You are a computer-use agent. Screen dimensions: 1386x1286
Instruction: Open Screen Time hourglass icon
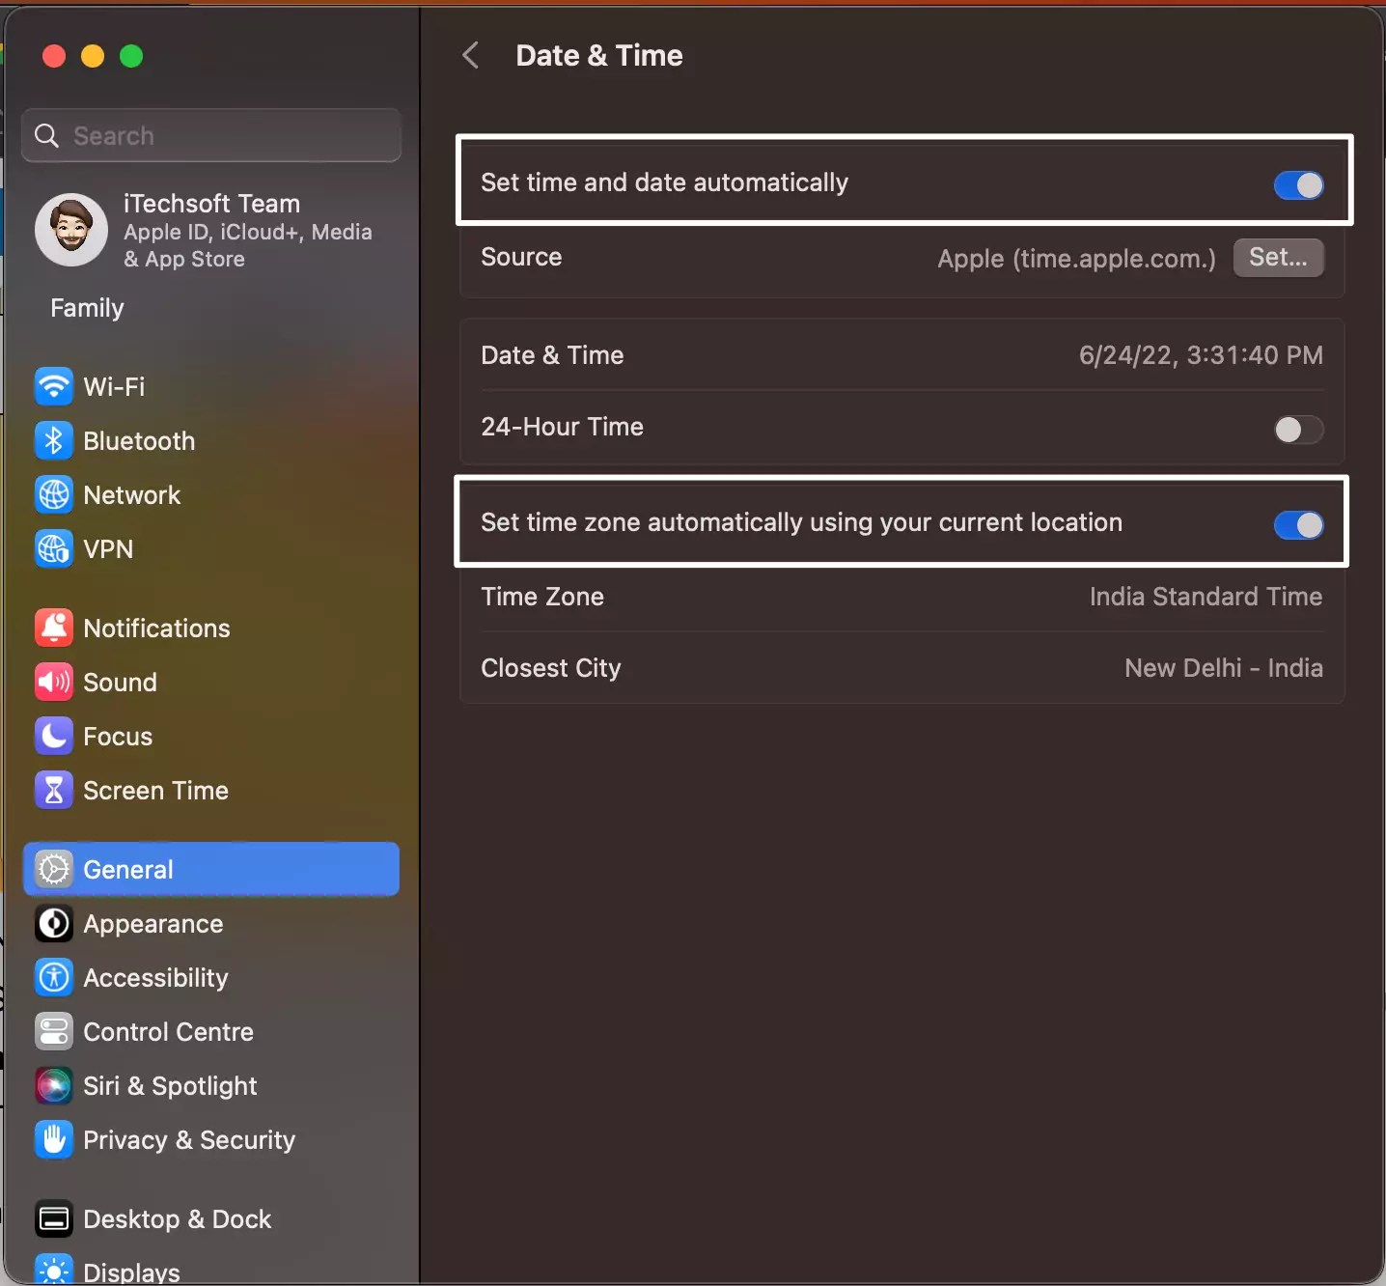[x=53, y=790]
